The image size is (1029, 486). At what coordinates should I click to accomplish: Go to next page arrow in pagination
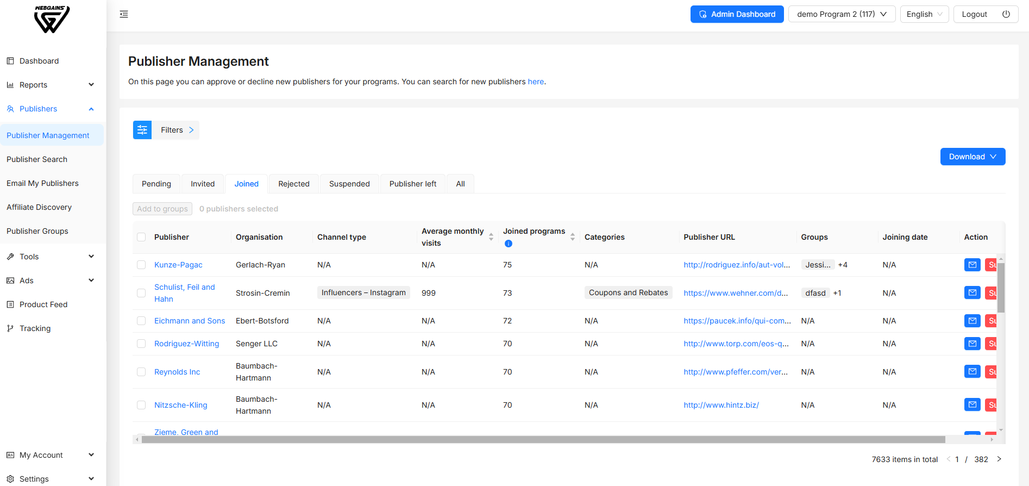[x=999, y=459]
